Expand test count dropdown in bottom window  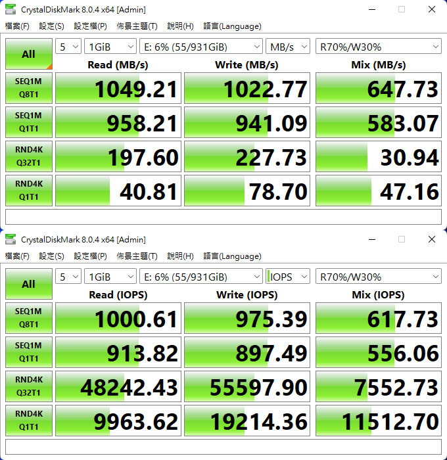68,277
